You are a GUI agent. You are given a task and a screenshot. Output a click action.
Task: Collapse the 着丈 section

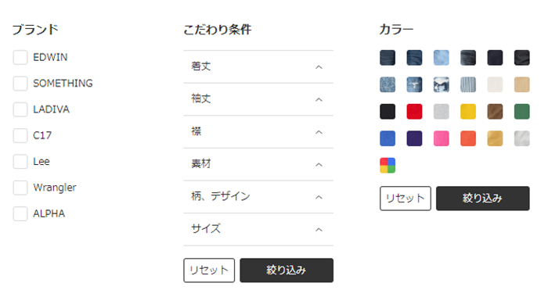pos(258,66)
